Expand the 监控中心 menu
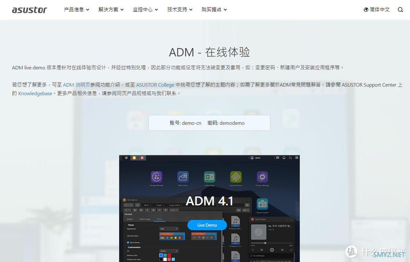Screen dimensions: 410x262 (x=145, y=9)
